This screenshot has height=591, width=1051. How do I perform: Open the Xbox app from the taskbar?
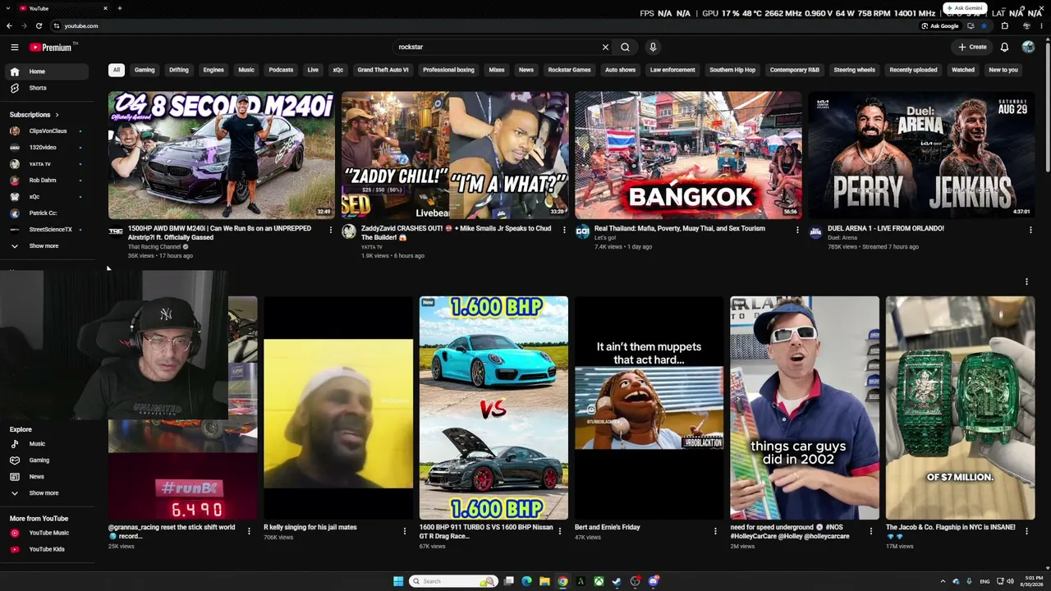coord(599,581)
